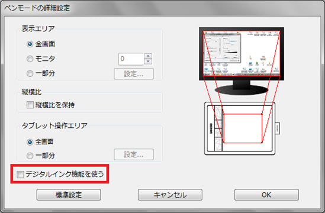Click the tablet ExpressKeys strip illustration
Image resolution: width=325 pixels, height=213 pixels.
(x=218, y=128)
